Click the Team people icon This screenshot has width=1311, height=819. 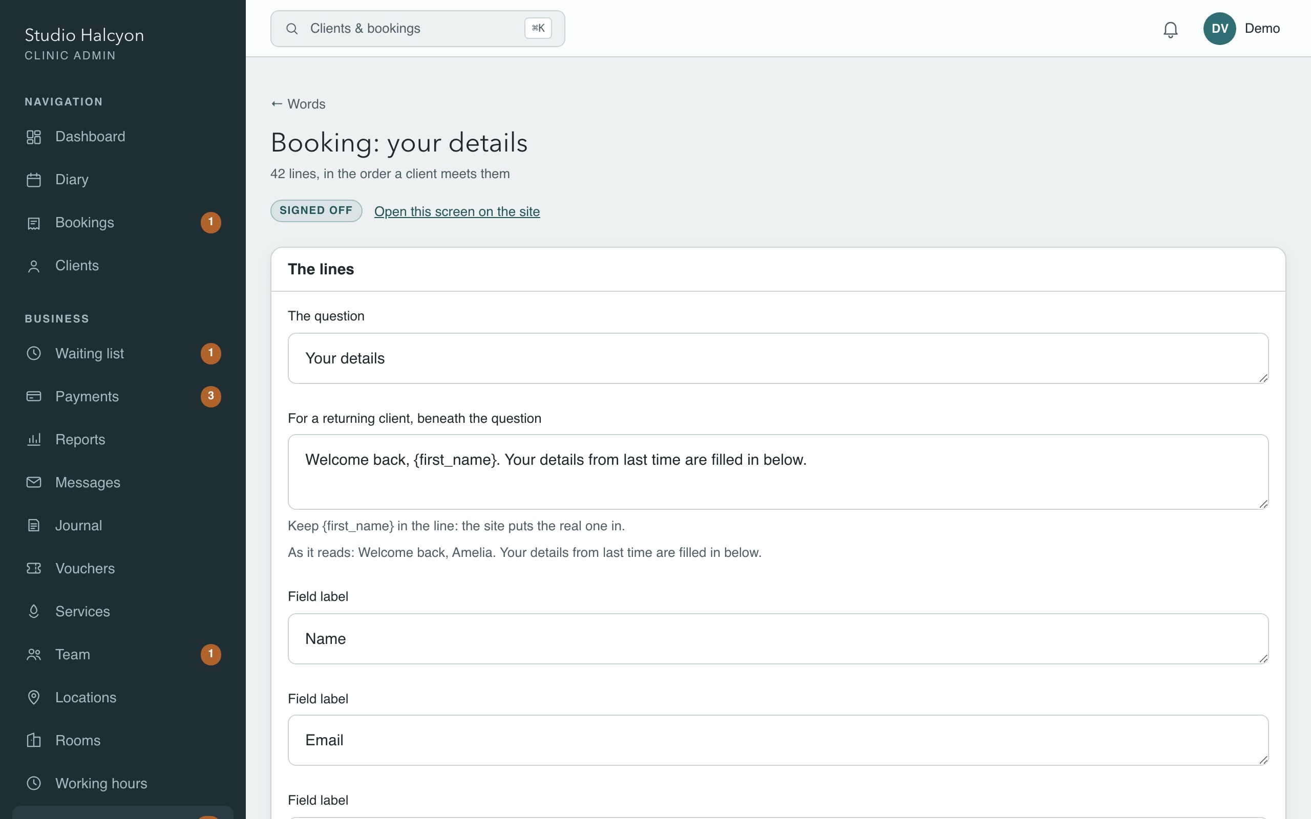[34, 654]
